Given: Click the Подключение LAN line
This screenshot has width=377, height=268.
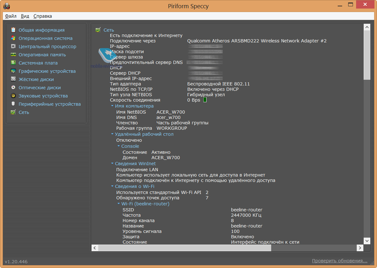Looking at the screenshot, I should [x=137, y=170].
